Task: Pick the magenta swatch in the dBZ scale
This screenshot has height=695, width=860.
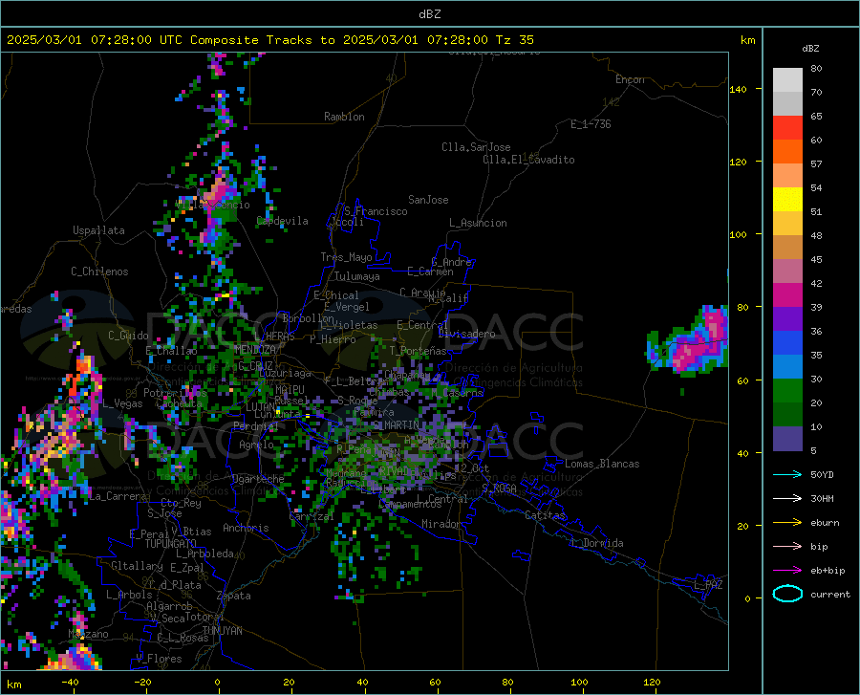Action: point(787,295)
